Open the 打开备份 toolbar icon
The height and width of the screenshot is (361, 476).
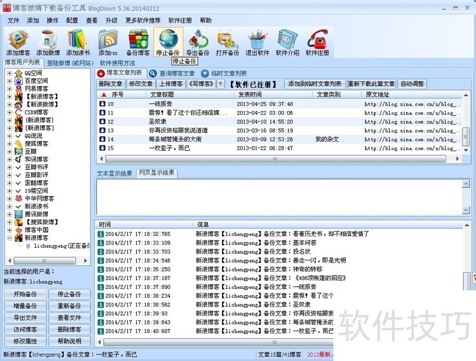click(x=227, y=42)
